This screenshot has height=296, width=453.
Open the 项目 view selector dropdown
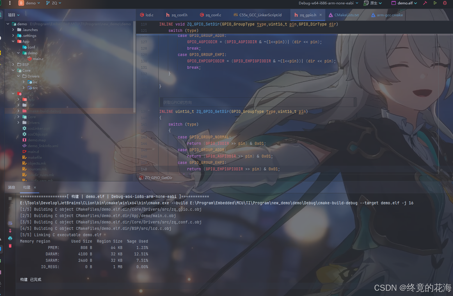(x=14, y=15)
